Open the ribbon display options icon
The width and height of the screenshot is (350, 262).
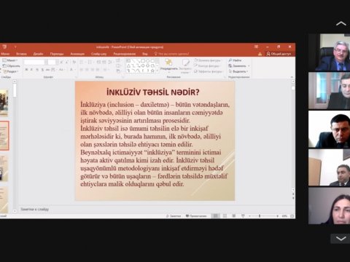pyautogui.click(x=256, y=47)
